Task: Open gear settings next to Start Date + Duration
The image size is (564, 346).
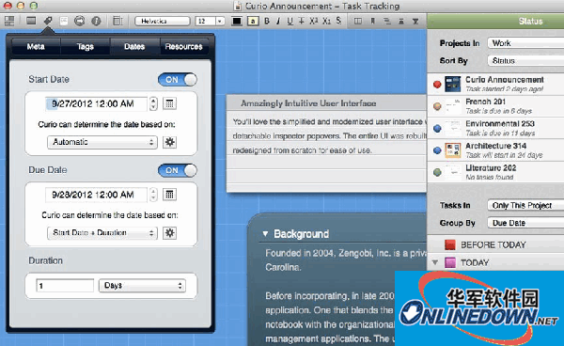Action: (x=169, y=233)
